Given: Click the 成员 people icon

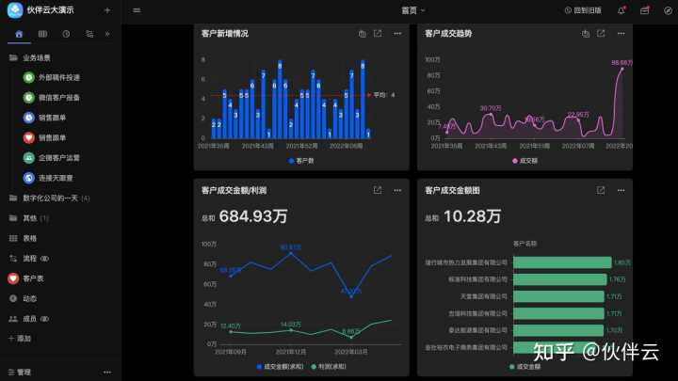Looking at the screenshot, I should click(13, 319).
